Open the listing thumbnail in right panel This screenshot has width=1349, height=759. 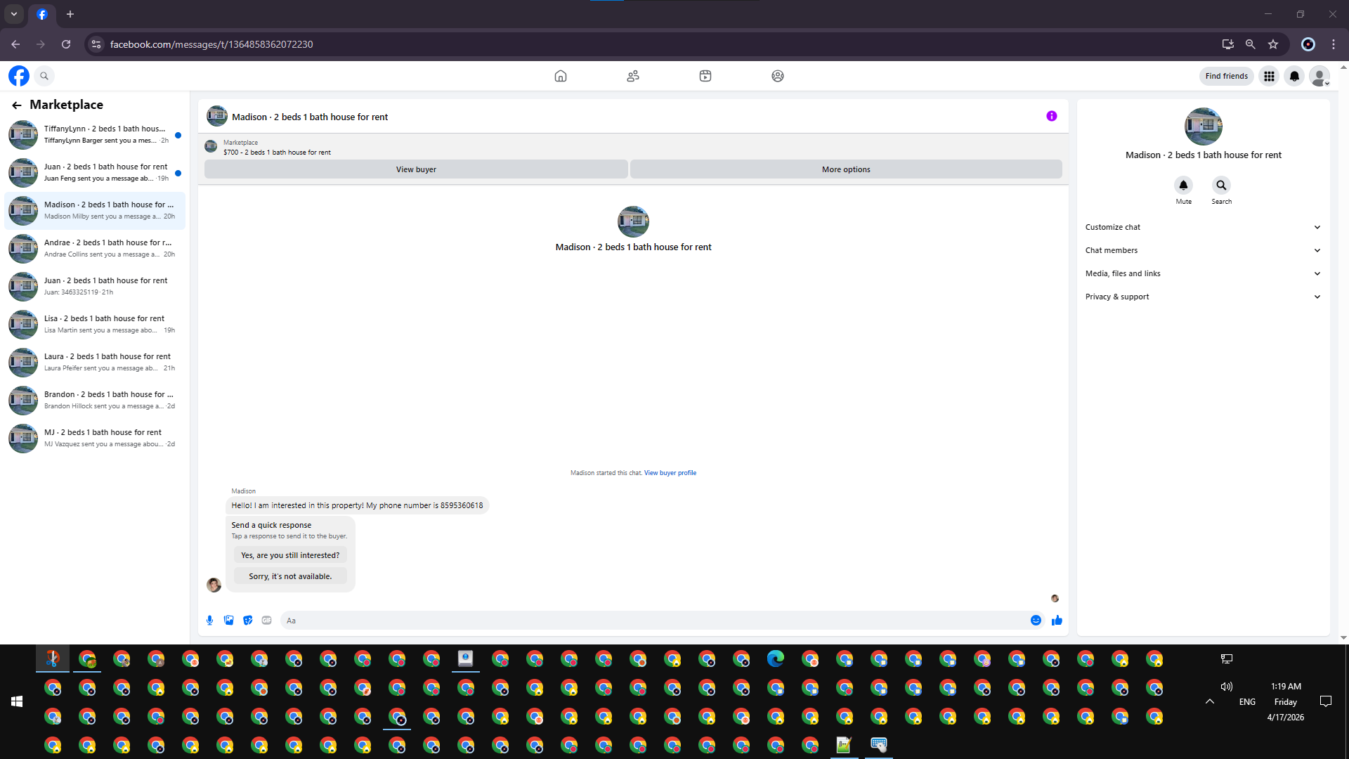tap(1203, 126)
